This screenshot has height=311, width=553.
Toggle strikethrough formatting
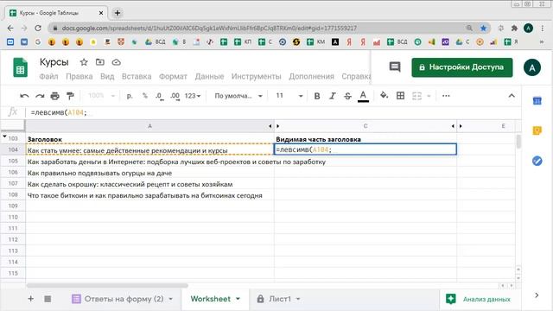click(347, 96)
